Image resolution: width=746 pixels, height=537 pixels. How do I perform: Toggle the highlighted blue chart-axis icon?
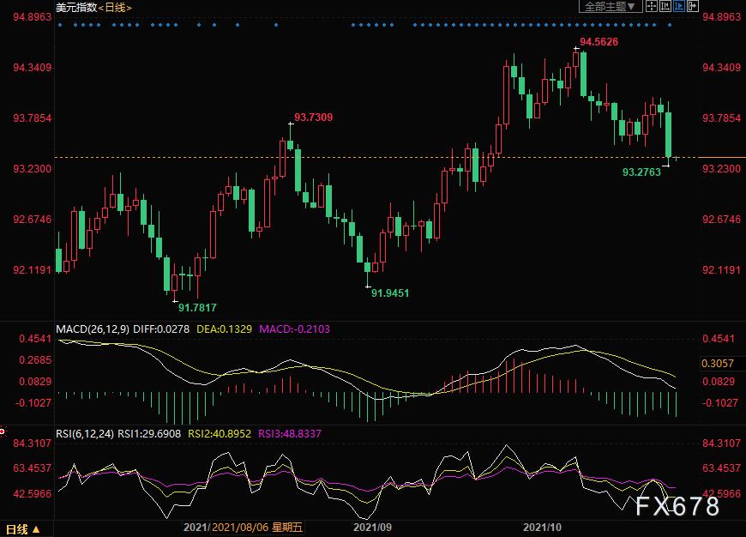tap(678, 7)
